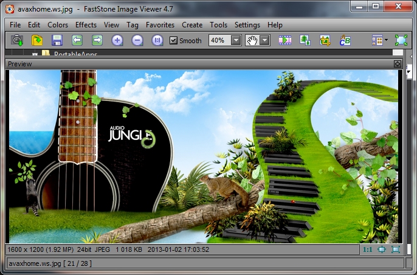Image resolution: width=417 pixels, height=275 pixels.
Task: Click the CB batch convert icon
Action: pos(345,41)
